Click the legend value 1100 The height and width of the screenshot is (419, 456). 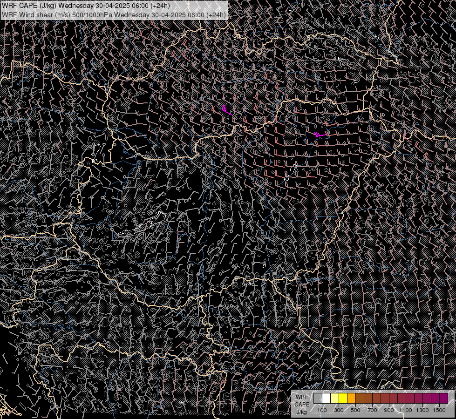click(405, 410)
